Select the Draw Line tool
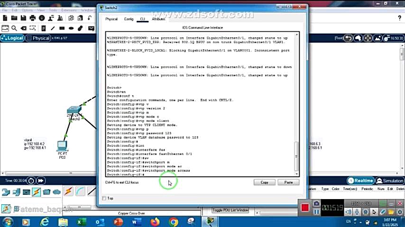405x227 pixels. [53, 28]
